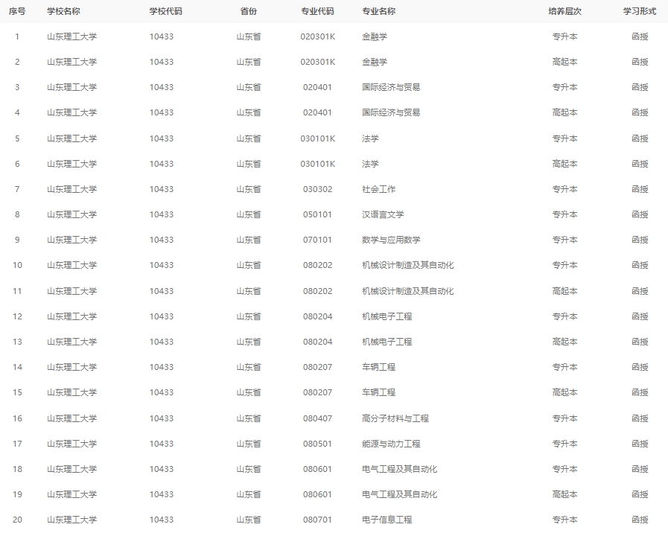Screen dimensions: 668x533
Task: Click 函授 in row 1
Action: click(640, 36)
